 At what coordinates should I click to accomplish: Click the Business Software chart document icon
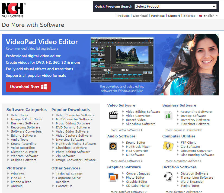(168, 115)
